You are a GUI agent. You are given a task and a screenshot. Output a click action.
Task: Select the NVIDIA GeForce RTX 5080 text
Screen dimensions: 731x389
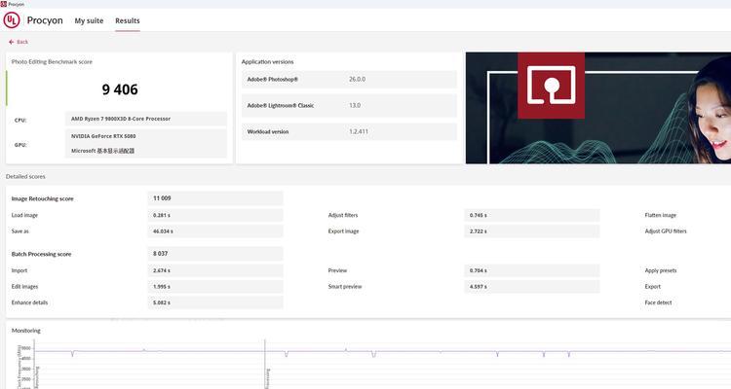(x=103, y=136)
